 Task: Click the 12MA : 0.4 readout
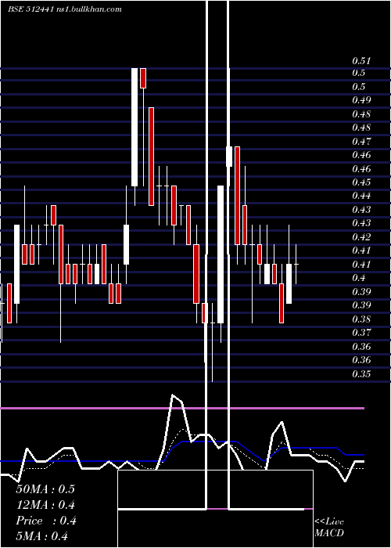click(x=45, y=505)
